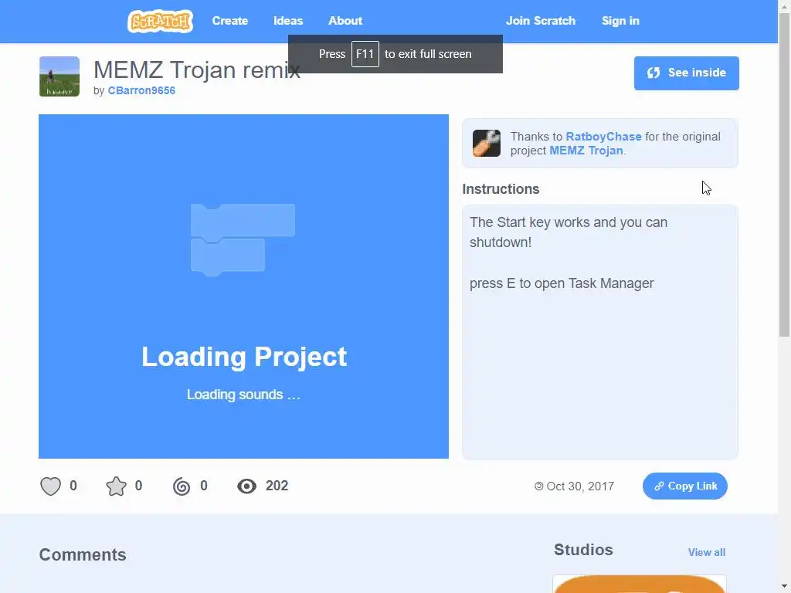Click Join Scratch
The width and height of the screenshot is (791, 593).
tap(541, 21)
